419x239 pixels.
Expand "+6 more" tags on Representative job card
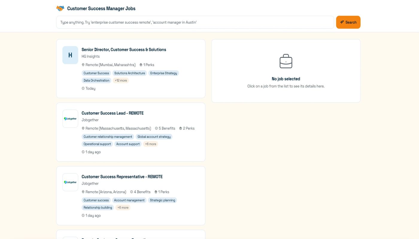pos(123,207)
